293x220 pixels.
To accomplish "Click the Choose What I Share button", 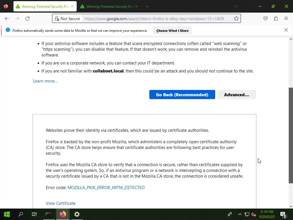I will (173, 31).
